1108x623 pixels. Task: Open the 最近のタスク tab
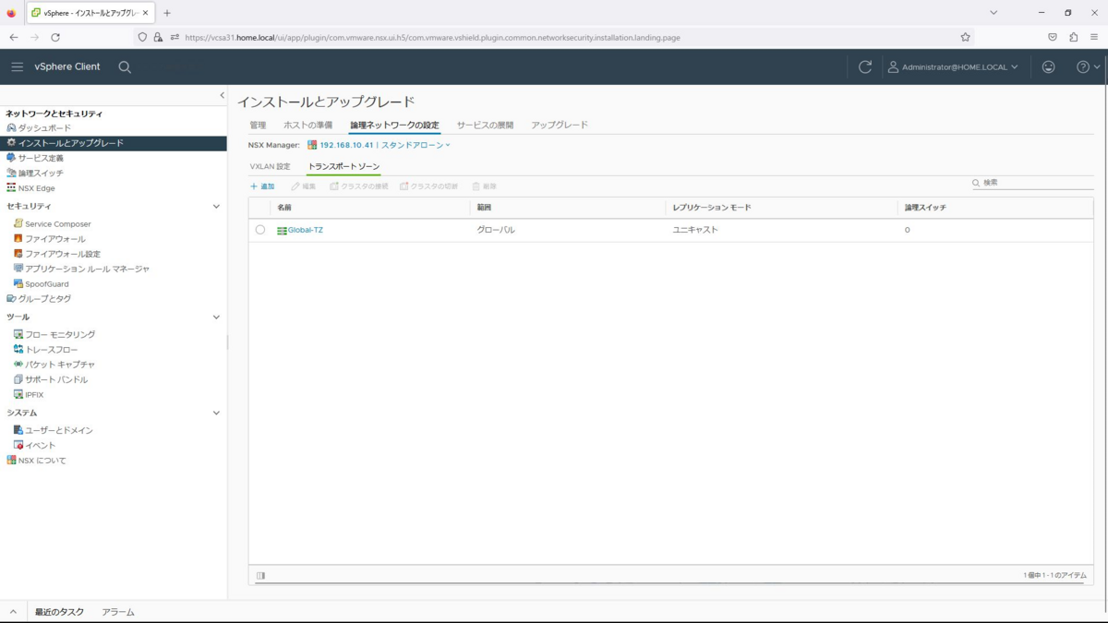pos(59,612)
